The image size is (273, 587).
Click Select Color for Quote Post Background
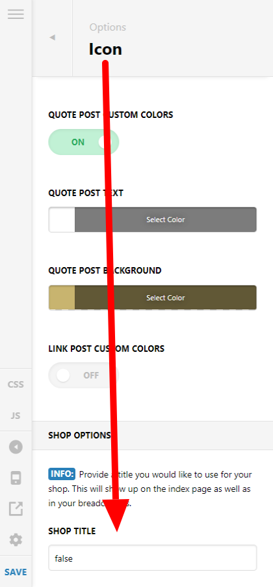click(x=166, y=298)
